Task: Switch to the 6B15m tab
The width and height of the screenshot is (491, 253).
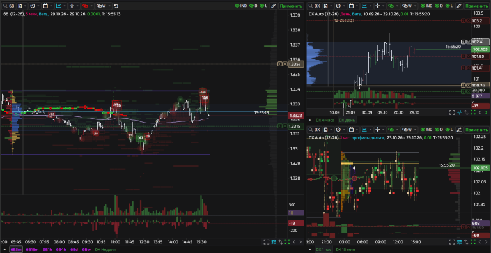Action: coord(32,250)
